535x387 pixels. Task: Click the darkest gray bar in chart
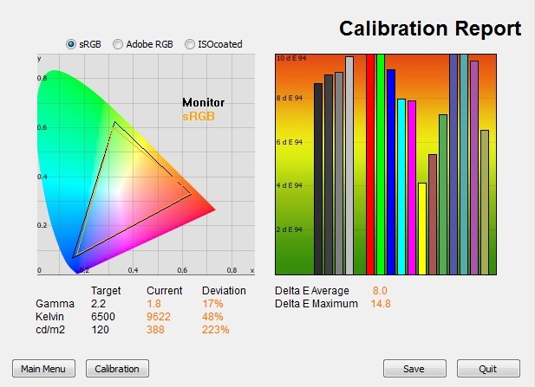pyautogui.click(x=318, y=179)
